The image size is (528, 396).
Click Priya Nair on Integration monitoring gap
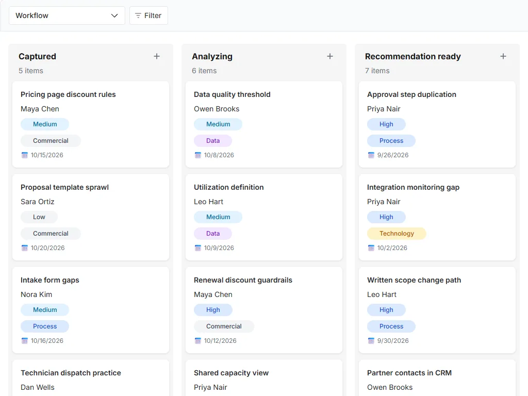tap(384, 202)
